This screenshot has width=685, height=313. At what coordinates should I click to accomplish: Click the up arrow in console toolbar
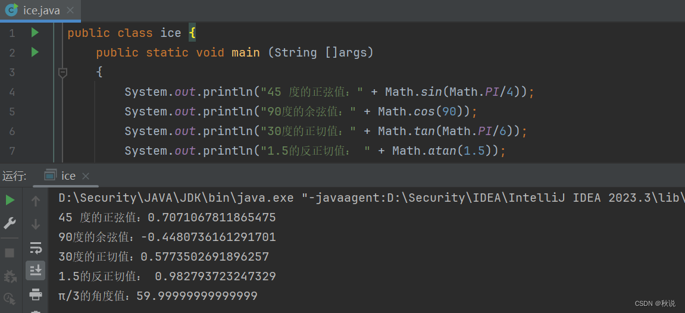pyautogui.click(x=36, y=201)
